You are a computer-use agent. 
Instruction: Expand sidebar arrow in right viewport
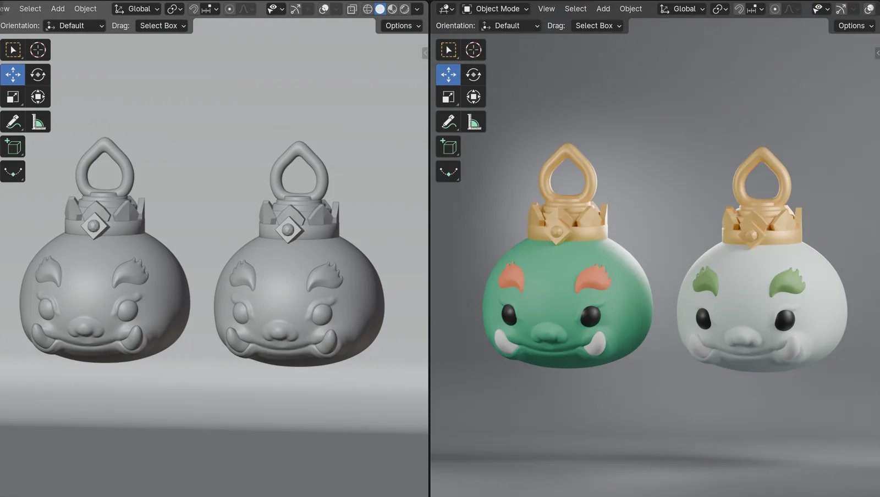[x=877, y=53]
